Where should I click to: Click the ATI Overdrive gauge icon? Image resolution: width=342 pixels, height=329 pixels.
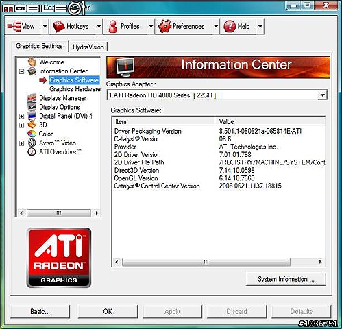[x=32, y=151]
